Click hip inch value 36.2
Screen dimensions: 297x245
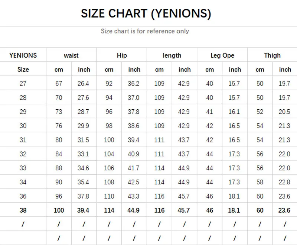click(x=134, y=84)
